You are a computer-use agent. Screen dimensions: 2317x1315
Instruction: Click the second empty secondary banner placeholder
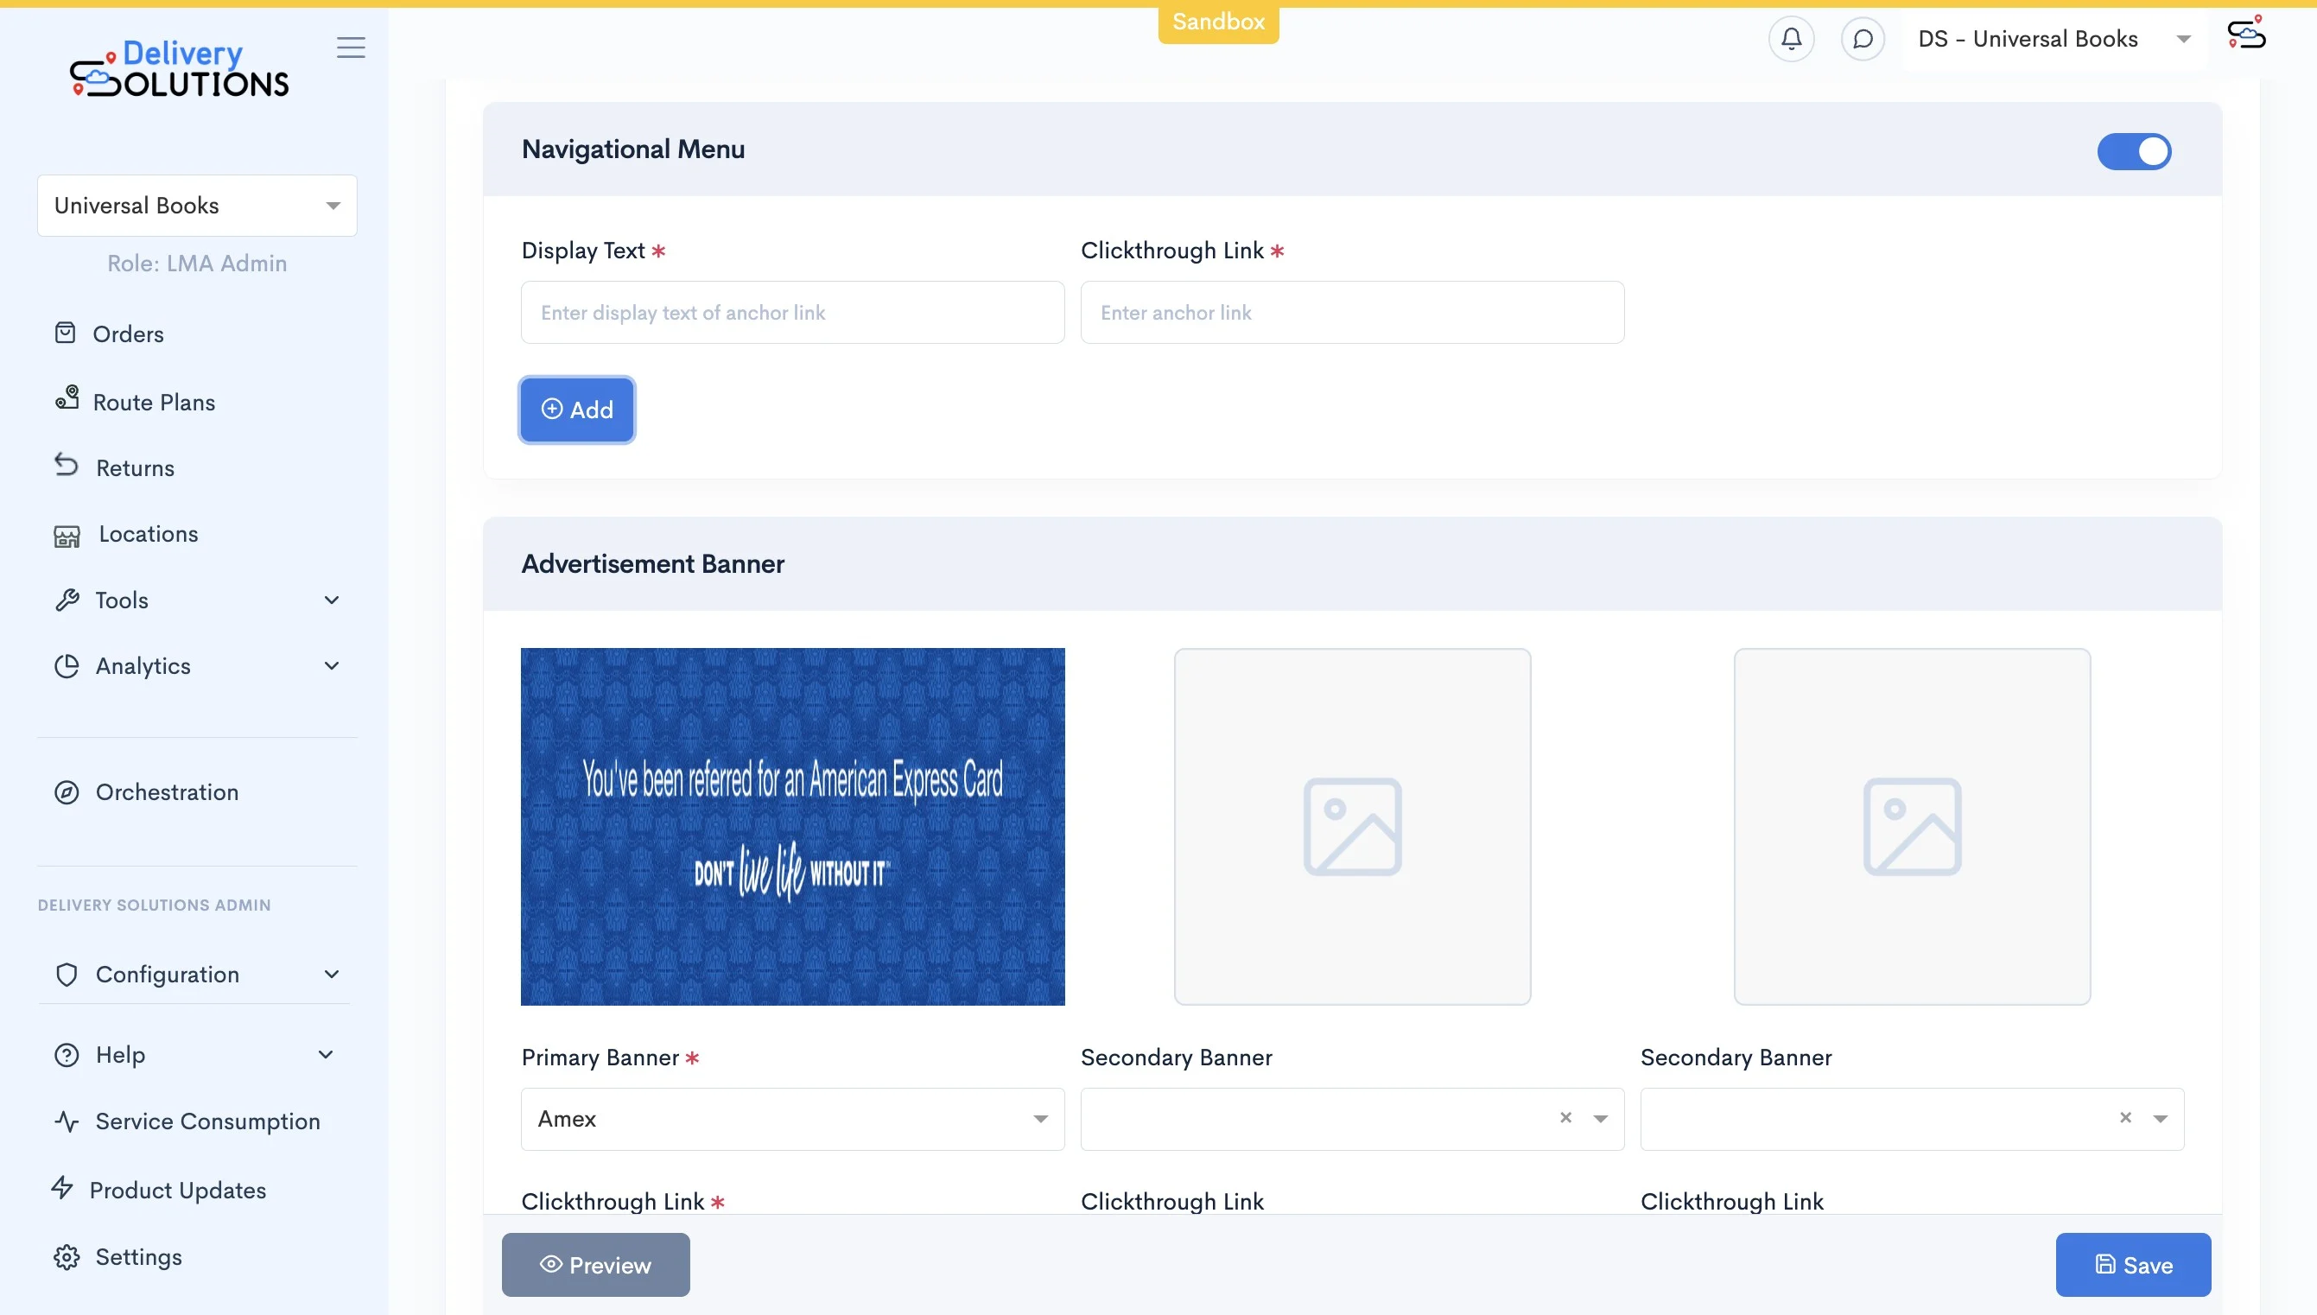1912,826
